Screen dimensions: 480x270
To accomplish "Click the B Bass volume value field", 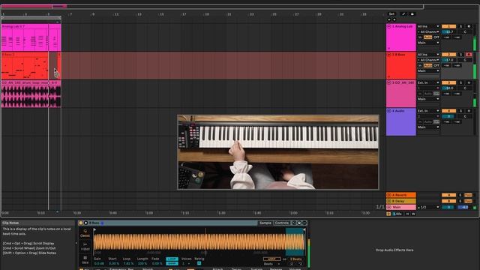I will 449,60.
